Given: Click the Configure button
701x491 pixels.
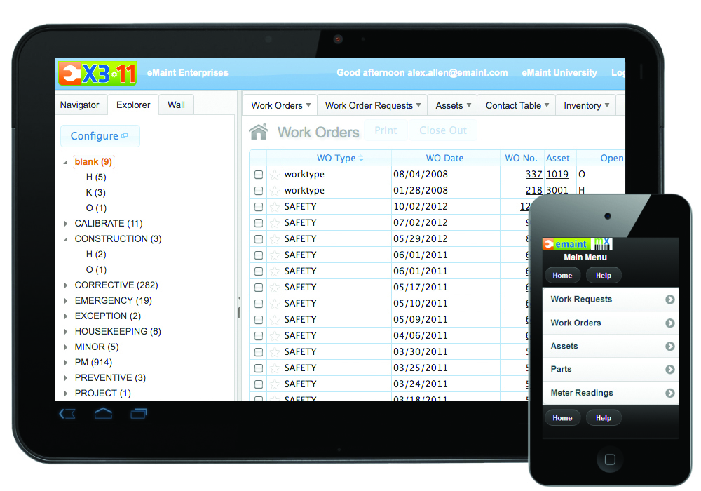Looking at the screenshot, I should pos(100,136).
